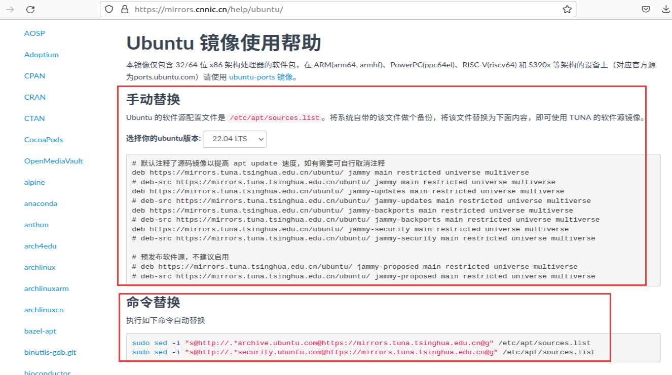Open the shield tracking protection icon
The image size is (672, 375).
click(109, 10)
